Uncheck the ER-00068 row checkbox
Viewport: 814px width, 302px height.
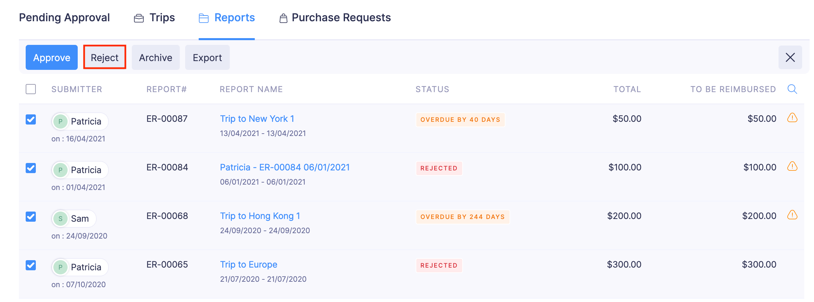coord(31,217)
